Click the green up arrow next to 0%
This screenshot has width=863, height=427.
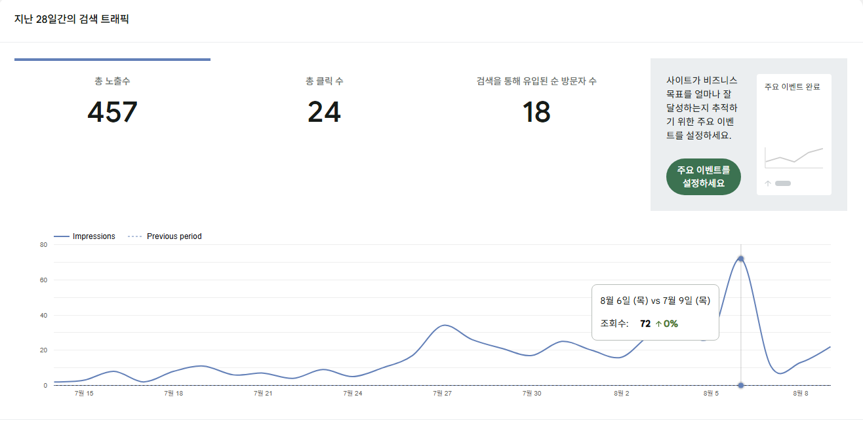pos(658,324)
